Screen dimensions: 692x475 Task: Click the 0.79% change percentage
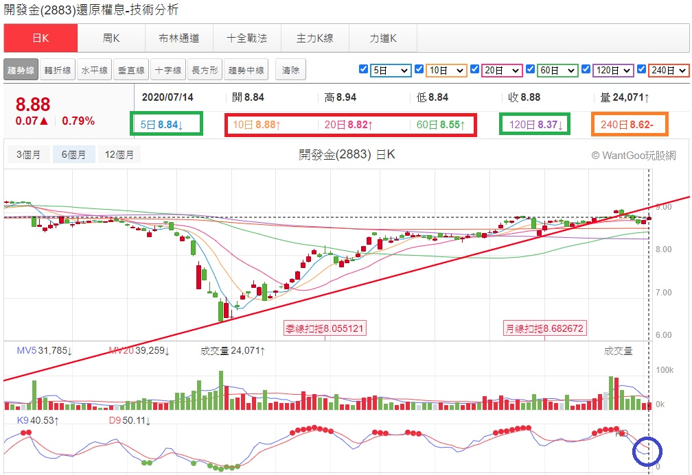78,121
